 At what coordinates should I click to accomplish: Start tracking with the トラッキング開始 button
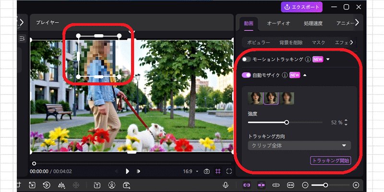pyautogui.click(x=331, y=161)
